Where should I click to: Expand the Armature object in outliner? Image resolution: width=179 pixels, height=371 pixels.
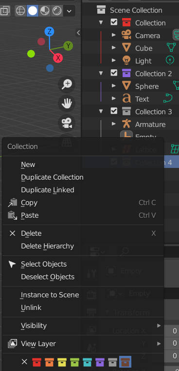pyautogui.click(x=114, y=124)
